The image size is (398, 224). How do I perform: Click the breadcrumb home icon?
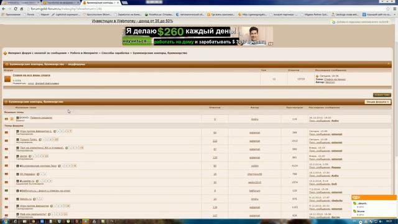pos(5,53)
